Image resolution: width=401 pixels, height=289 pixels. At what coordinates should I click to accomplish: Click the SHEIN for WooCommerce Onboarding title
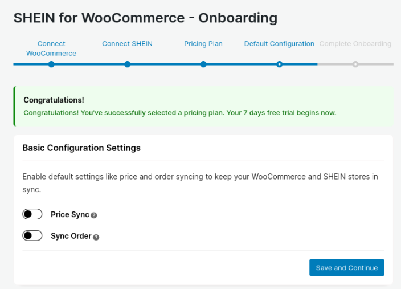145,18
